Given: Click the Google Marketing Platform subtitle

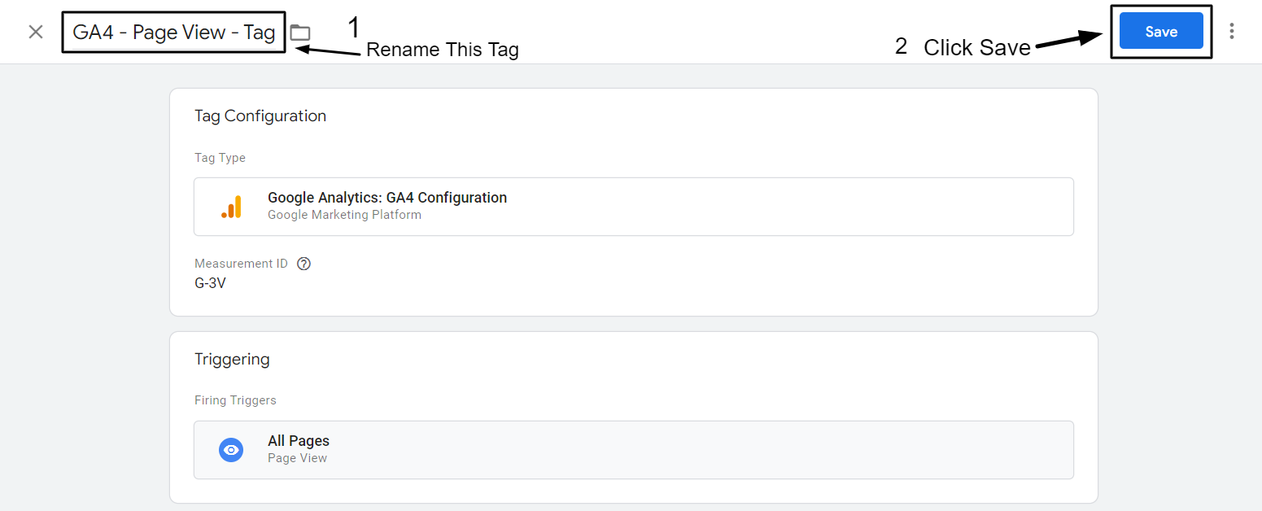Looking at the screenshot, I should tap(344, 214).
